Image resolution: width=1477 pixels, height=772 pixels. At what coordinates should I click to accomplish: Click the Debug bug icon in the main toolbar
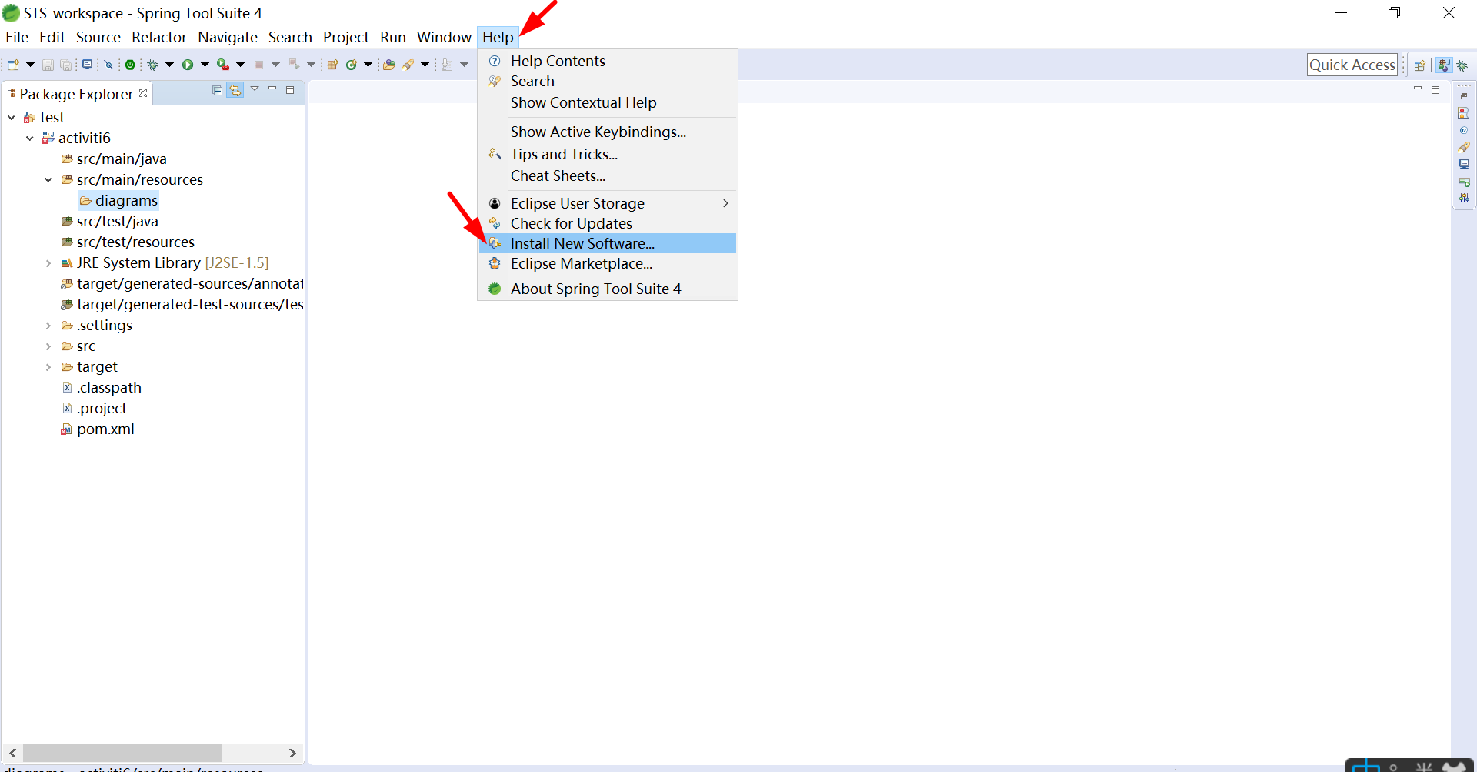153,65
